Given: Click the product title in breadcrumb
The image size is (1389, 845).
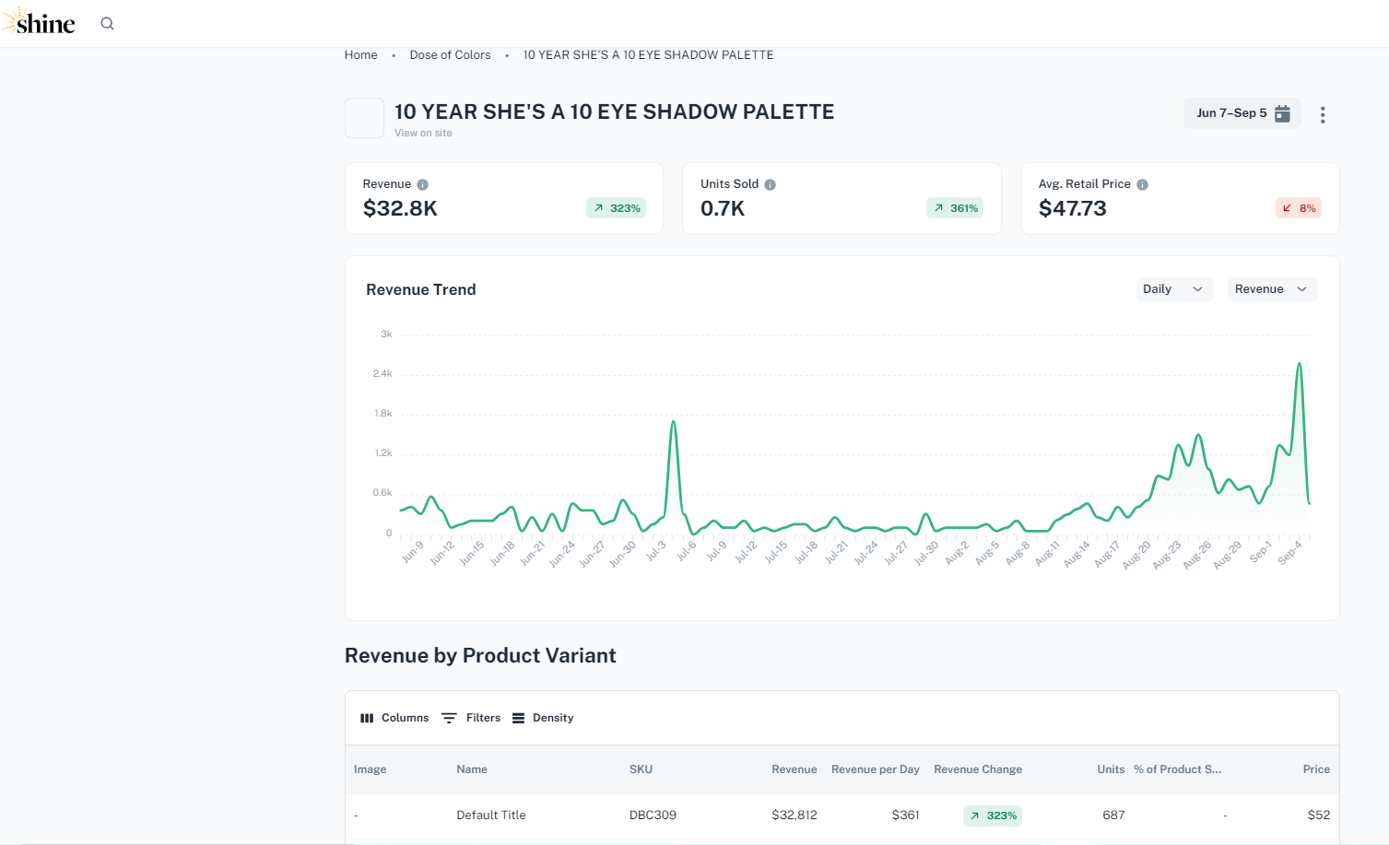Looking at the screenshot, I should pos(648,55).
